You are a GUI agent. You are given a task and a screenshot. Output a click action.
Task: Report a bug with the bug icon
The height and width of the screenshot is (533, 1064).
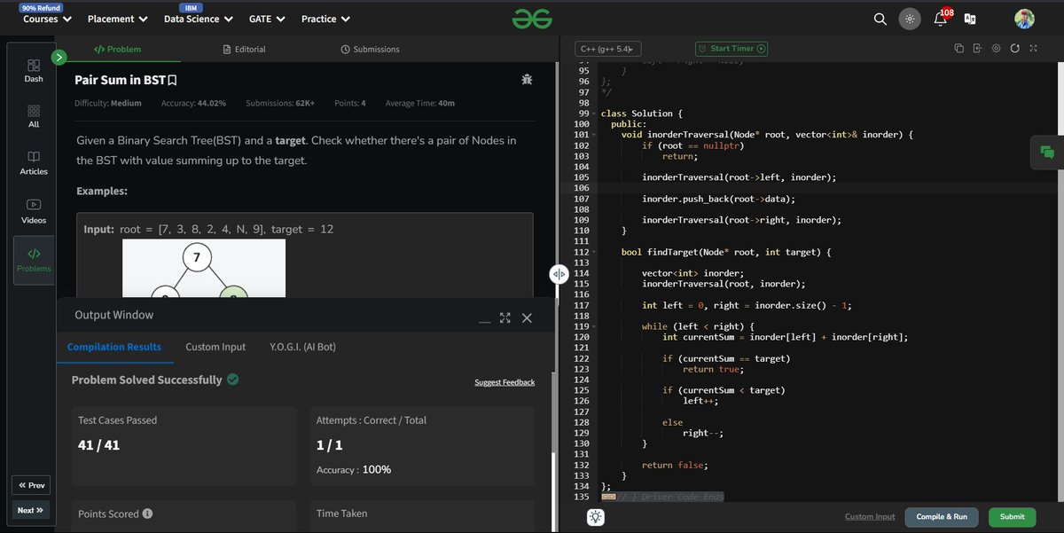coord(528,80)
